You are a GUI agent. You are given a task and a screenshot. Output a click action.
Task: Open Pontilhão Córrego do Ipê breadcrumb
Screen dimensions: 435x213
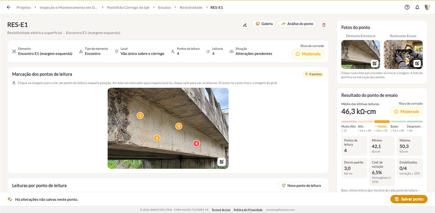(x=128, y=7)
